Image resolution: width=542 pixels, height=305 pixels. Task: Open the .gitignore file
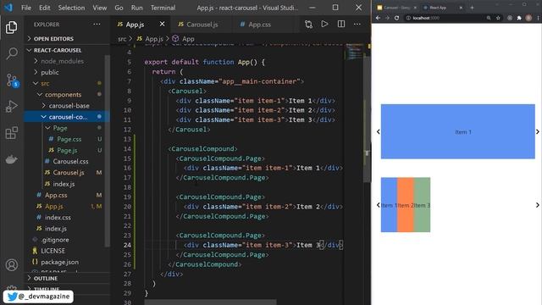(x=55, y=240)
